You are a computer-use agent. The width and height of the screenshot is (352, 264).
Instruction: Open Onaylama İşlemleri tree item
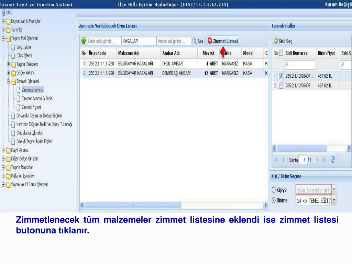30,133
